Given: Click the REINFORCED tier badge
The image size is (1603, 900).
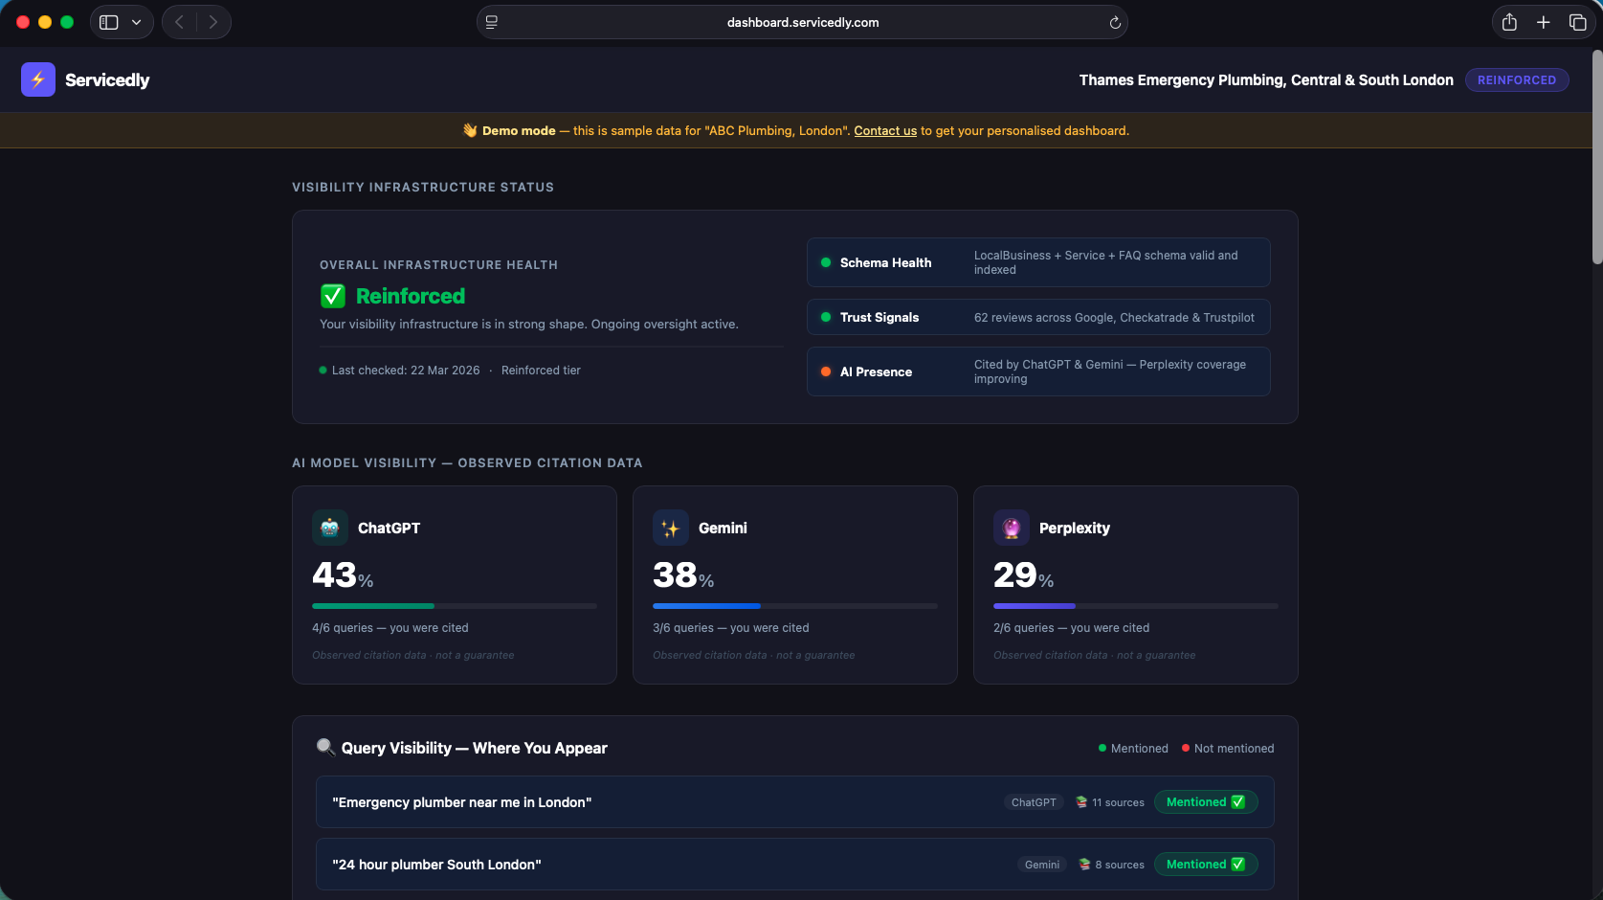Looking at the screenshot, I should coord(1517,79).
